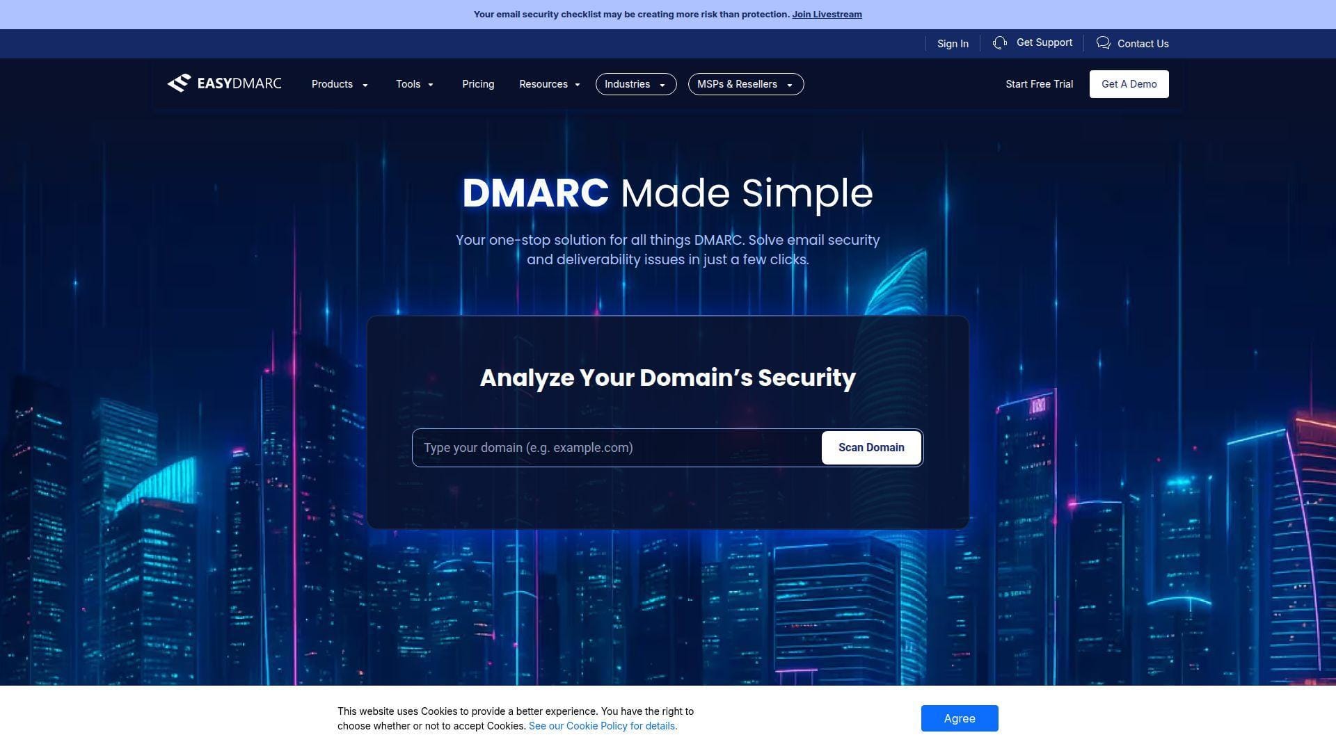Expand the Products dropdown arrow

365,85
